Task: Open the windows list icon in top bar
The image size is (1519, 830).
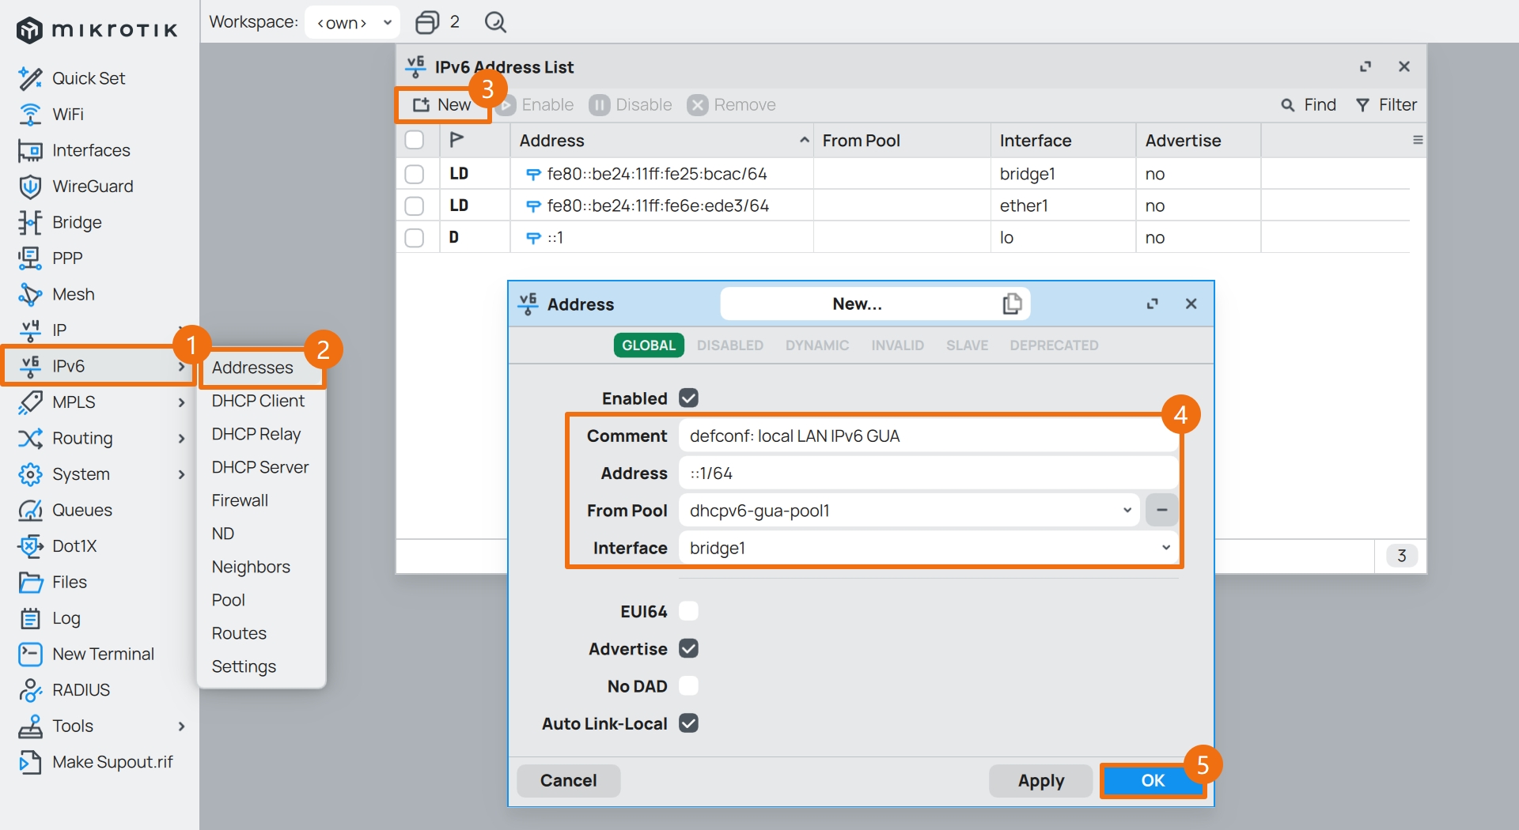Action: point(427,22)
